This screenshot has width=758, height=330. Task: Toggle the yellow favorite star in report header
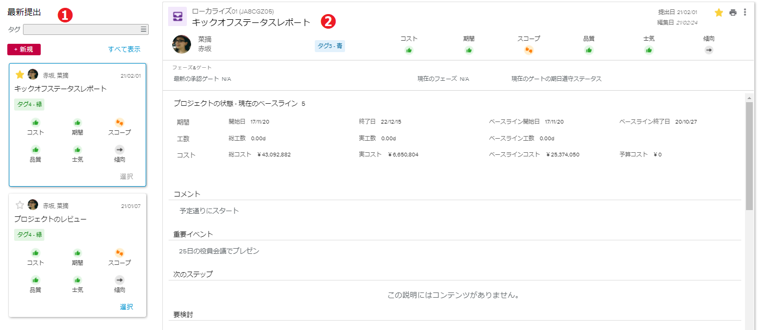click(719, 13)
